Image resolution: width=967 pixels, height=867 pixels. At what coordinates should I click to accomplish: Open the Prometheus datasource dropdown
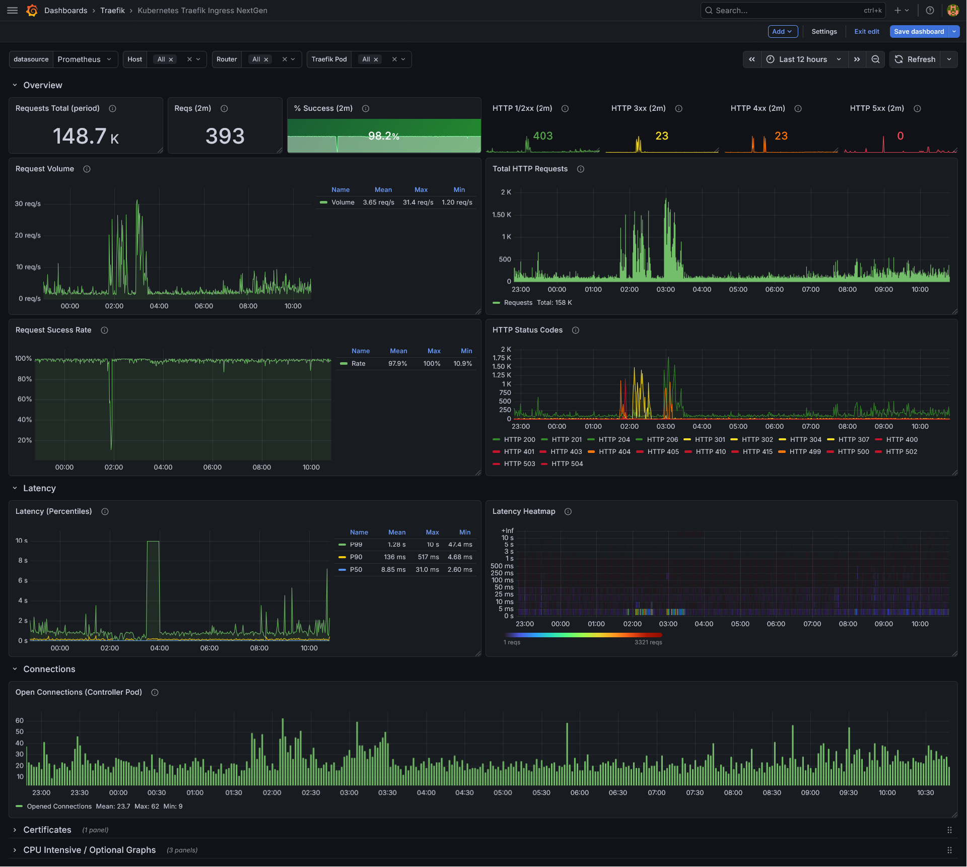[85, 59]
